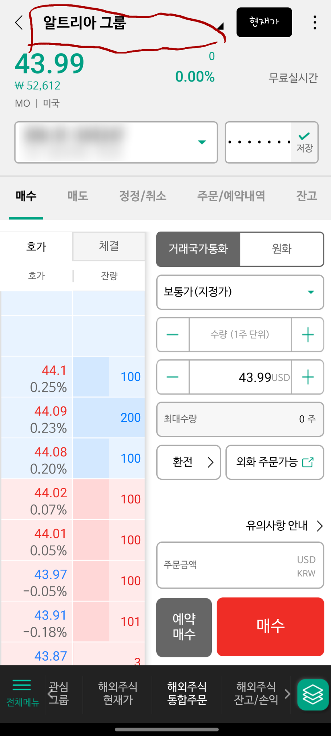
Task: Tap the 무료실시간 label
Action: 293,78
